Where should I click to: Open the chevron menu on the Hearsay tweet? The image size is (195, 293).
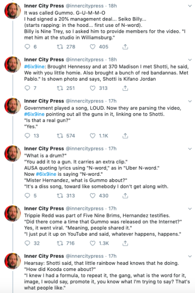190,256
